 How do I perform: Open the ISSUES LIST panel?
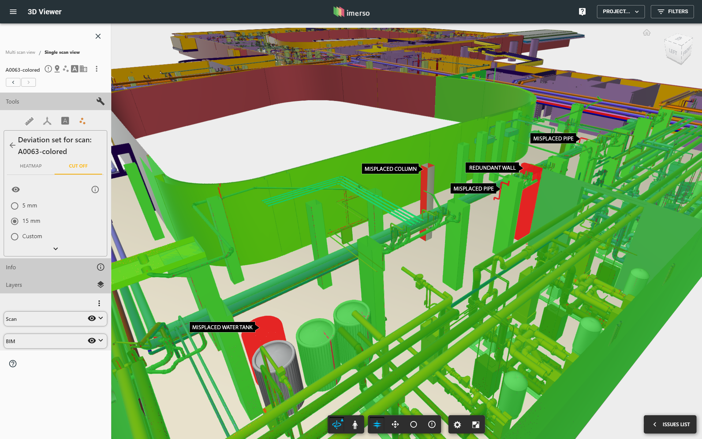670,424
